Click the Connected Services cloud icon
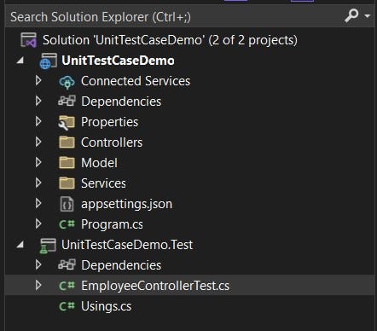Image resolution: width=377 pixels, height=331 pixels. pos(67,82)
